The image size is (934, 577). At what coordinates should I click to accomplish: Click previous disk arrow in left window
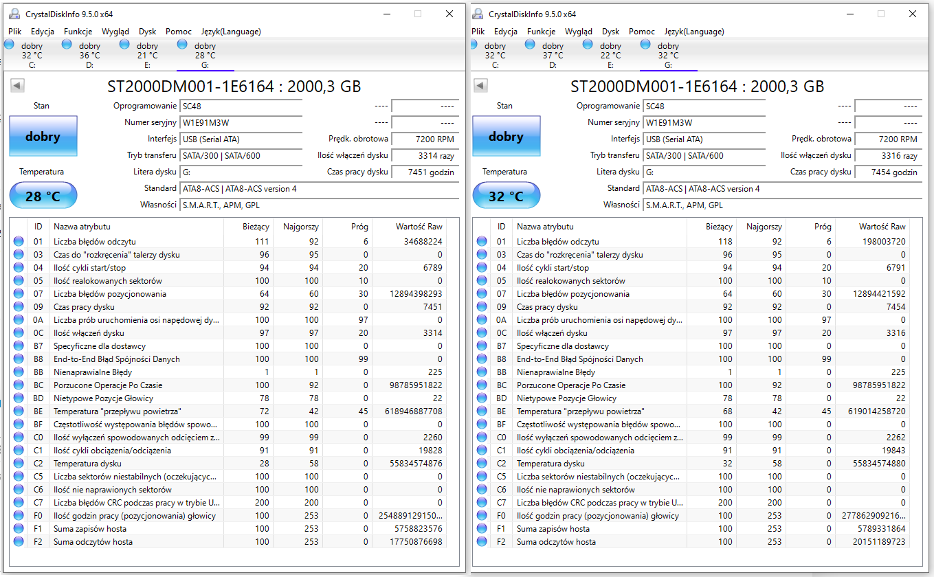18,86
